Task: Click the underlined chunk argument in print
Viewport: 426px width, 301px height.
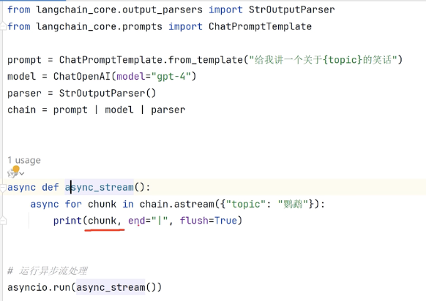Action: coord(102,221)
